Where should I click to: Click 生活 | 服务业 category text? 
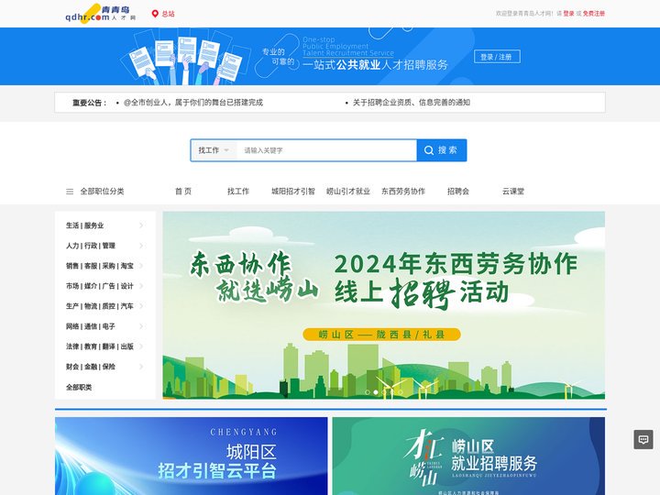[x=84, y=225]
